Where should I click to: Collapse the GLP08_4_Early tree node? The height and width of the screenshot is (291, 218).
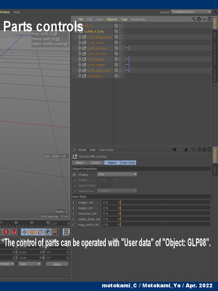click(76, 32)
